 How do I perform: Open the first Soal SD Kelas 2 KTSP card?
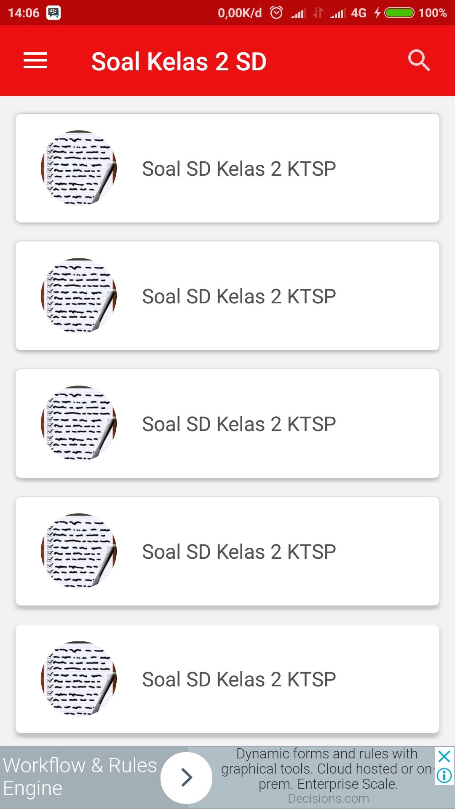[227, 168]
